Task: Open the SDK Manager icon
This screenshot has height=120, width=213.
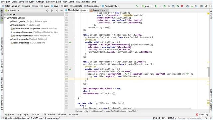Action: (x=196, y=6)
